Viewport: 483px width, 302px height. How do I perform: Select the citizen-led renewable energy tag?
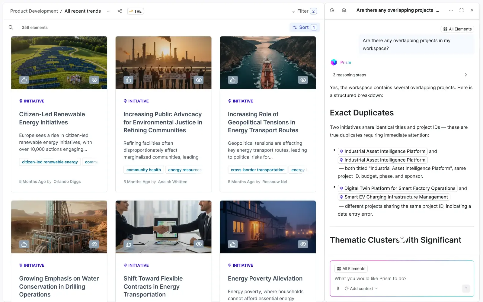click(x=50, y=162)
